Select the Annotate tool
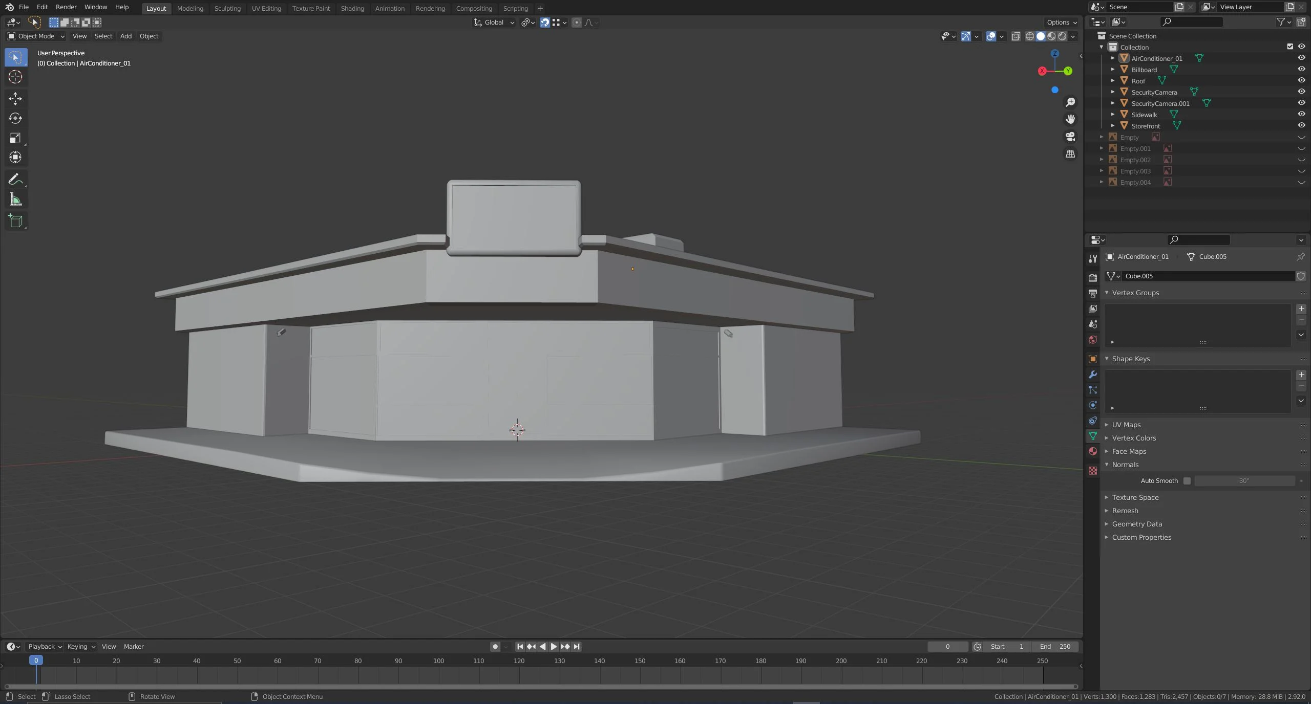Screen dimensions: 1311x704 click(x=15, y=180)
